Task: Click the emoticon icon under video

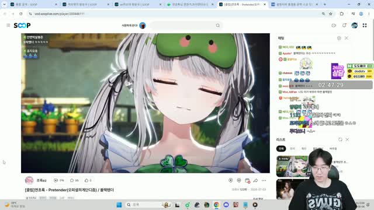Action: click(x=239, y=180)
